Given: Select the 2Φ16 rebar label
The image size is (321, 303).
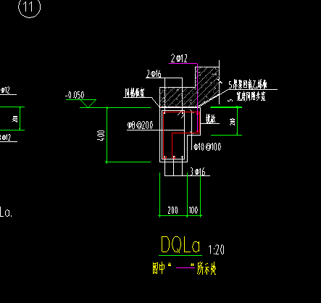Looking at the screenshot, I should pyautogui.click(x=154, y=74).
